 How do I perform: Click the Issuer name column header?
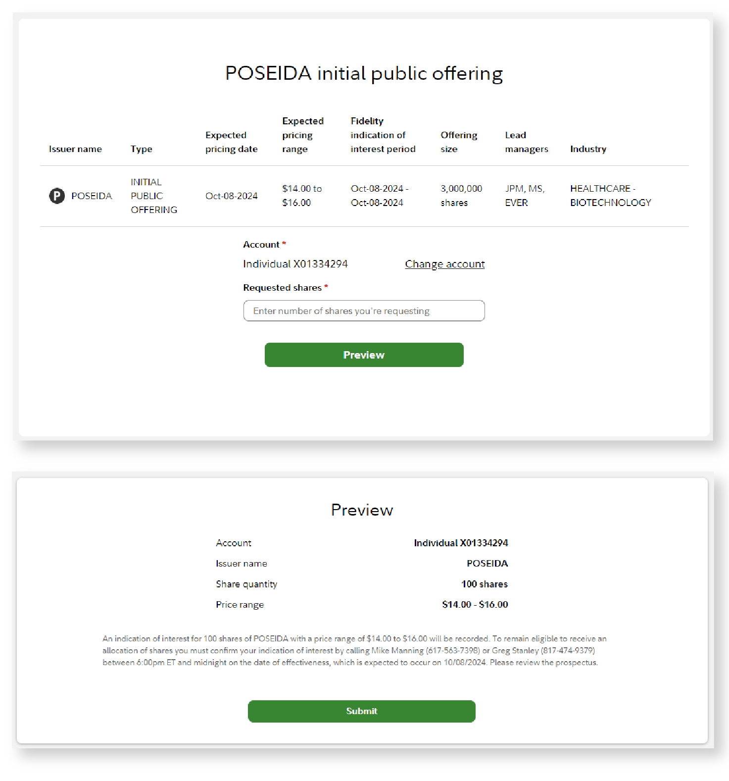tap(75, 149)
